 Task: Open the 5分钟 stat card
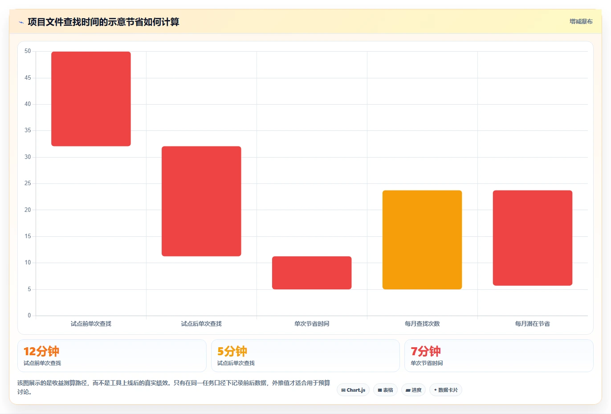point(305,356)
